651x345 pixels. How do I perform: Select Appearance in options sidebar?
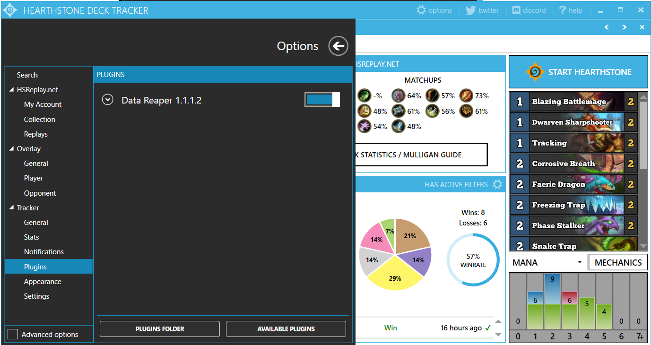(x=43, y=282)
